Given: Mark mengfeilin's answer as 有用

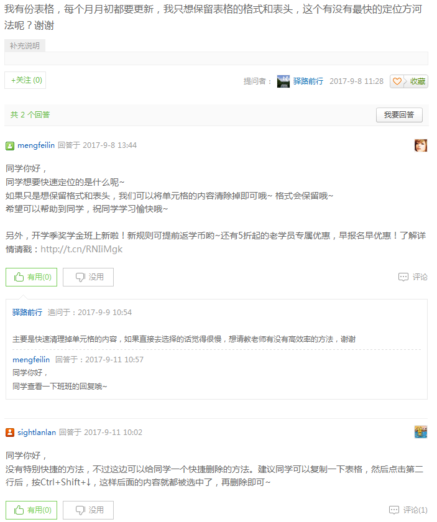Looking at the screenshot, I should pos(31,277).
